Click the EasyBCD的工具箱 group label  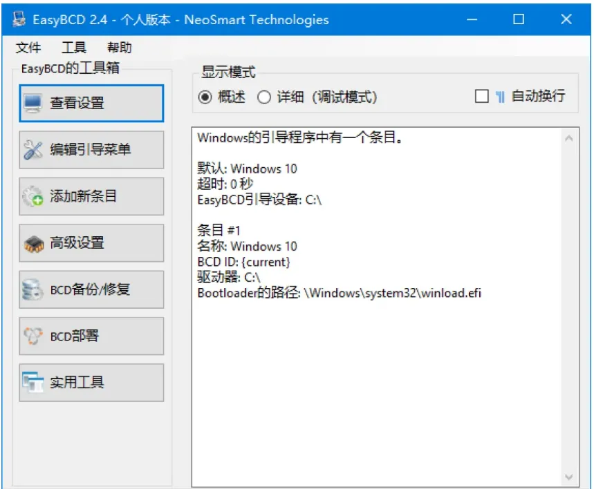tap(70, 68)
